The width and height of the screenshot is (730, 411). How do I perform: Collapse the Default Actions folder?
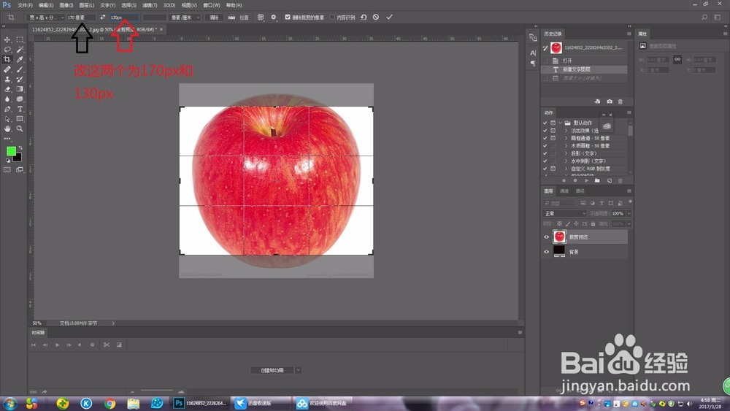click(560, 123)
